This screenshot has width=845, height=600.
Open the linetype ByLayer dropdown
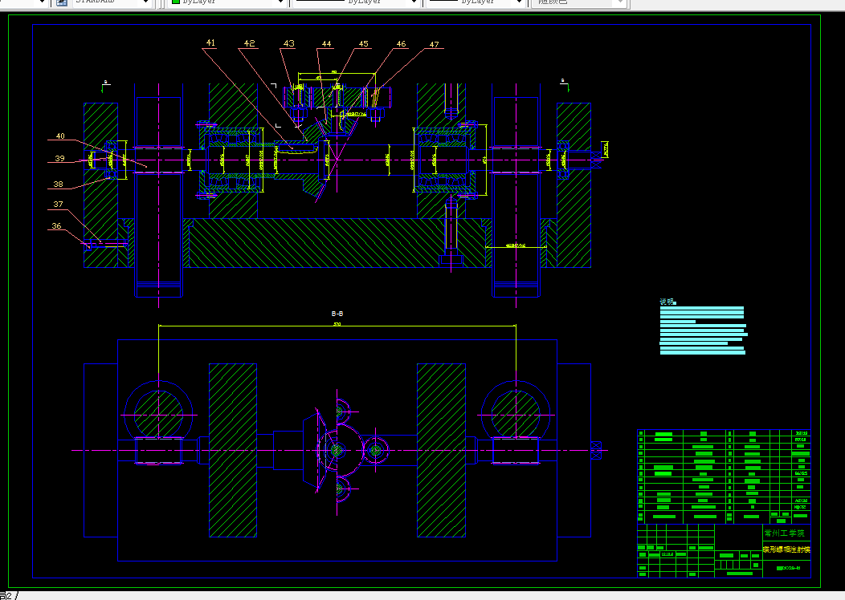(414, 2)
